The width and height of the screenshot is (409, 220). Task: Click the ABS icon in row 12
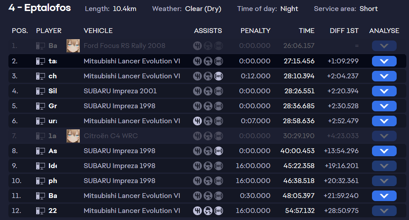point(219,211)
